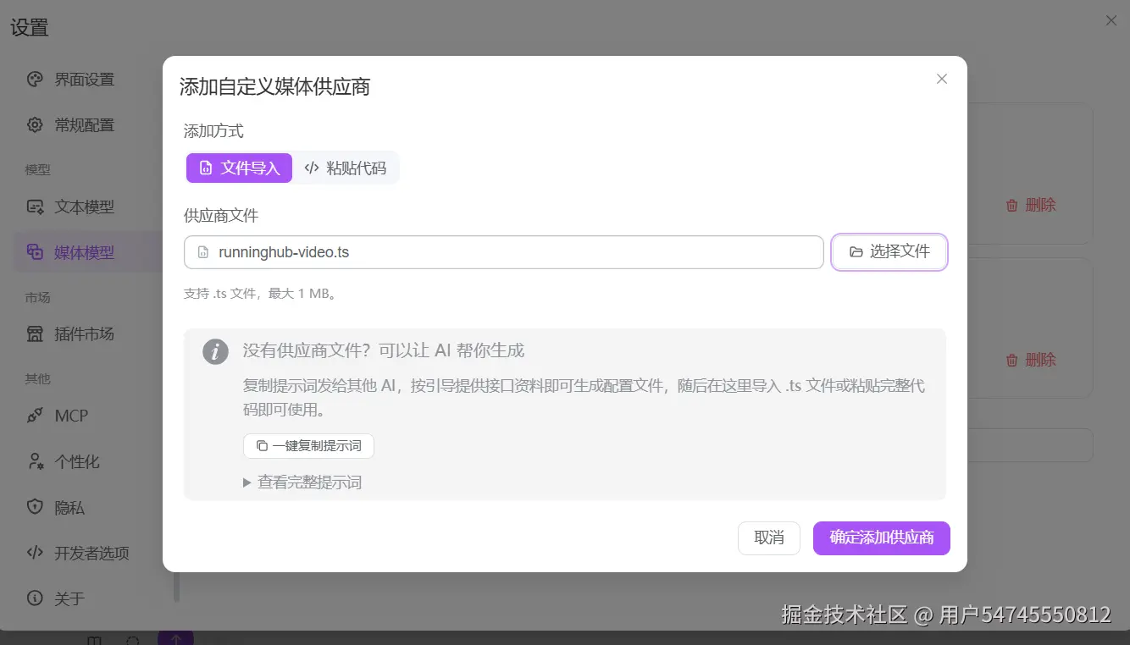Click the runninghub-video.ts file field

(x=504, y=252)
